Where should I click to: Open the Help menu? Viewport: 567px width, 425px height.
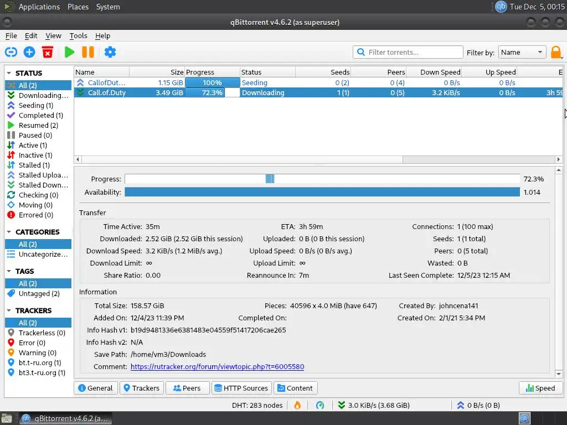point(102,35)
